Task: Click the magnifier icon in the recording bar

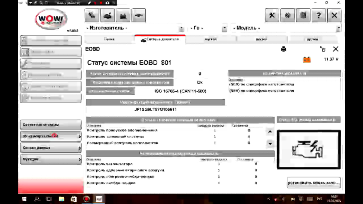Action: click(41, 3)
